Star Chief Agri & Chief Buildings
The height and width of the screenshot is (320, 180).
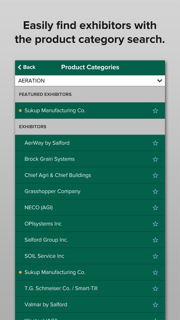click(x=155, y=175)
